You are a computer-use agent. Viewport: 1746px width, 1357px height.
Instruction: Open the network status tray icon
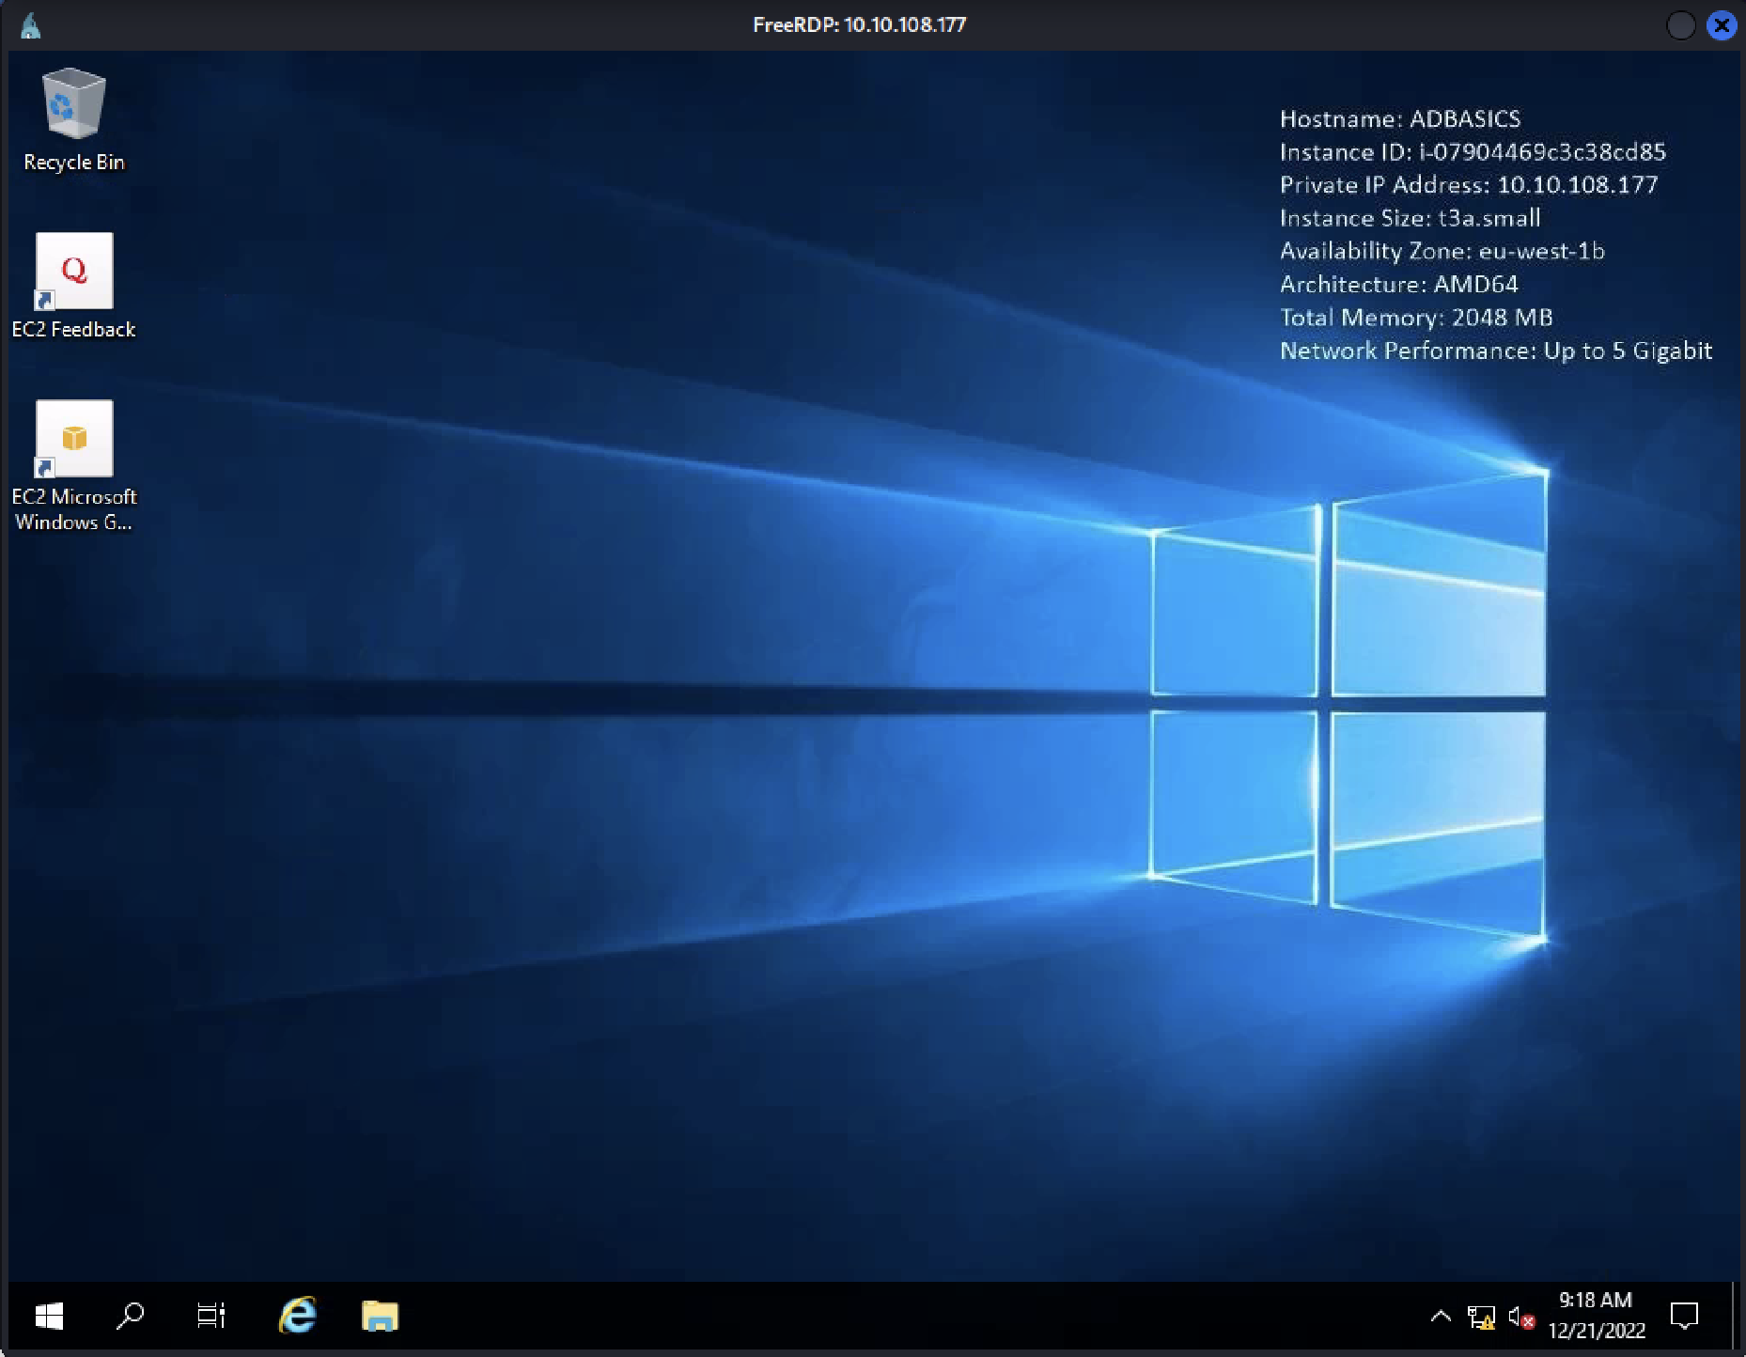1482,1318
